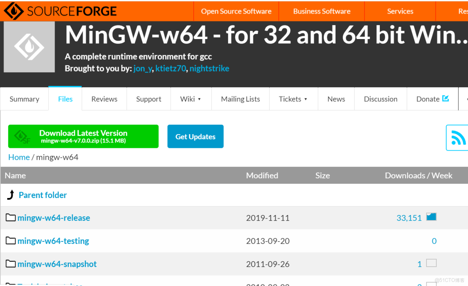The height and width of the screenshot is (286, 468).
Task: Open the Business Software menu
Action: (x=322, y=11)
